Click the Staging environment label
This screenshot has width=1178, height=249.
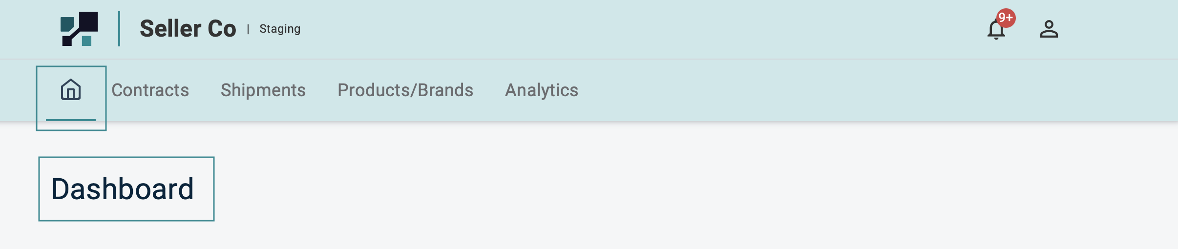[x=280, y=29]
